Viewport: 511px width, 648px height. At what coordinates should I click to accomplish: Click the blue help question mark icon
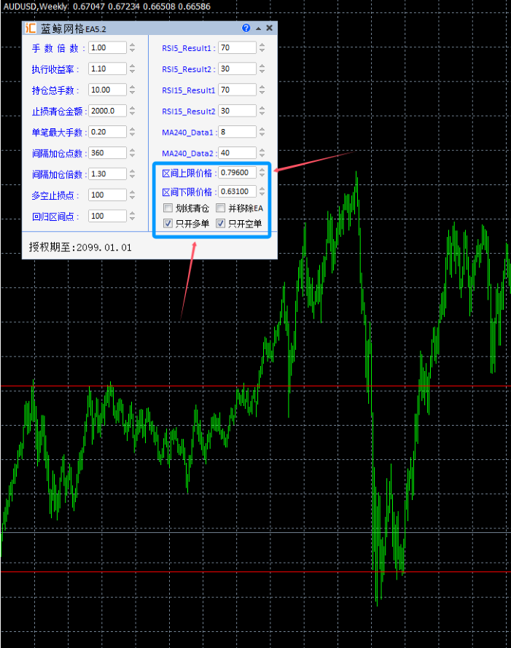click(246, 28)
